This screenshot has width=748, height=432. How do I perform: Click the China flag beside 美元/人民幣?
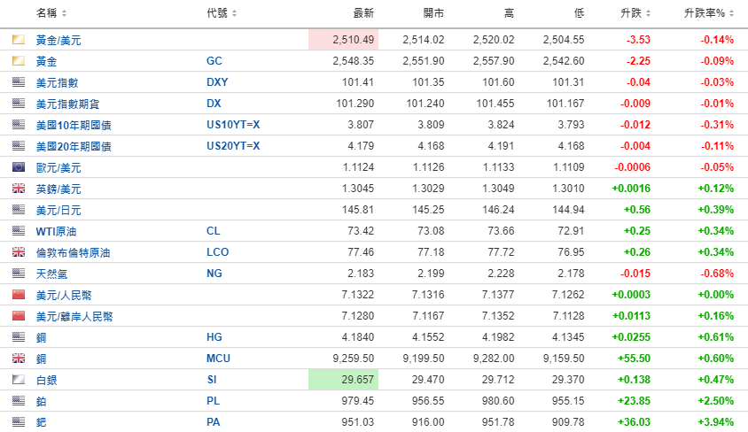19,295
